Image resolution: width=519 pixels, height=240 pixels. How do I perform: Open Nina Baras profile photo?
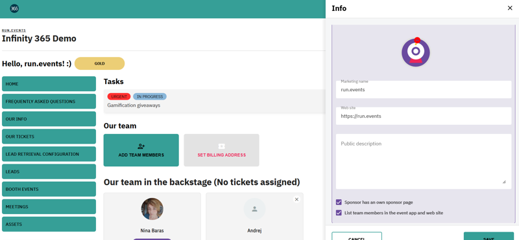[152, 209]
